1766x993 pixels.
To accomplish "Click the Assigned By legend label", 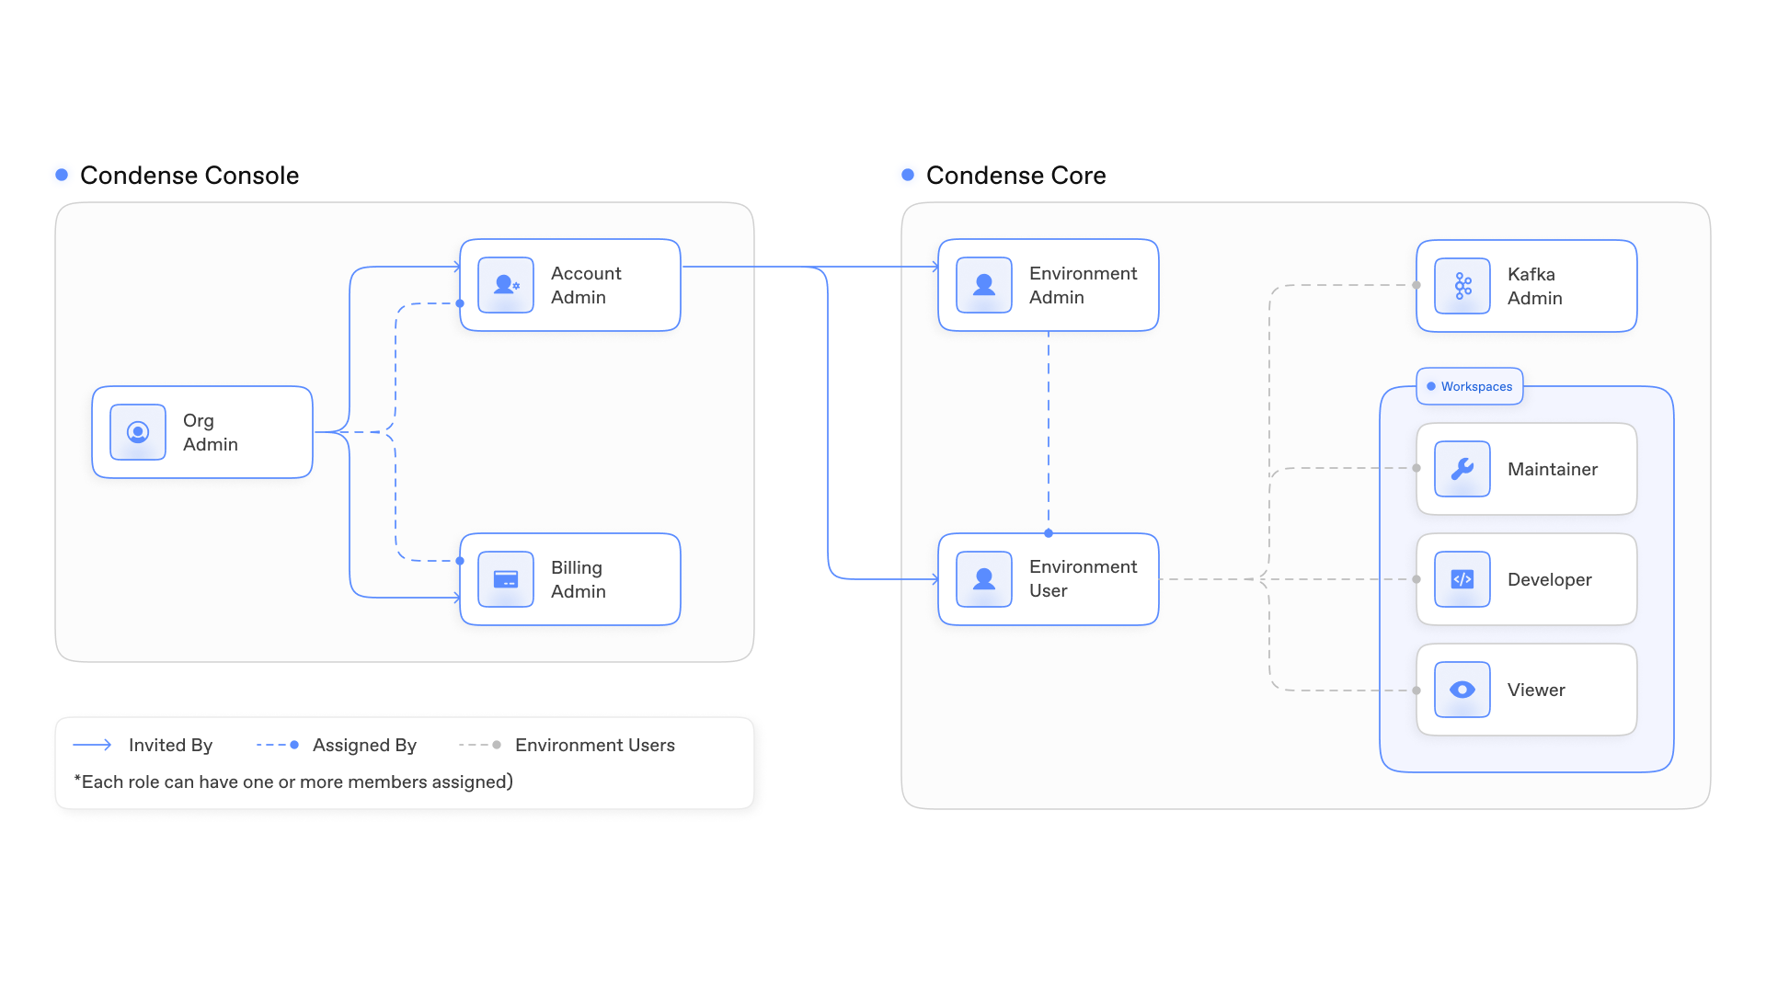I will [364, 745].
